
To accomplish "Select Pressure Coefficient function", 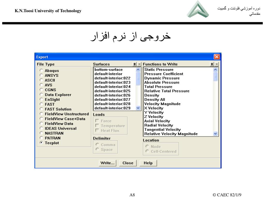I will [178, 74].
